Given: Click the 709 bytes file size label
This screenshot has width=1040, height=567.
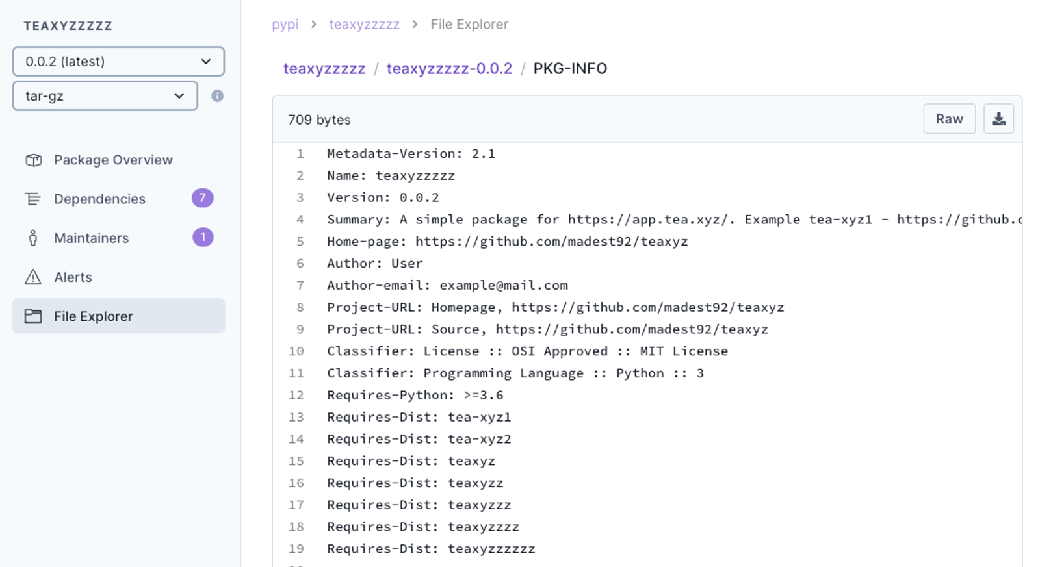Looking at the screenshot, I should point(319,120).
